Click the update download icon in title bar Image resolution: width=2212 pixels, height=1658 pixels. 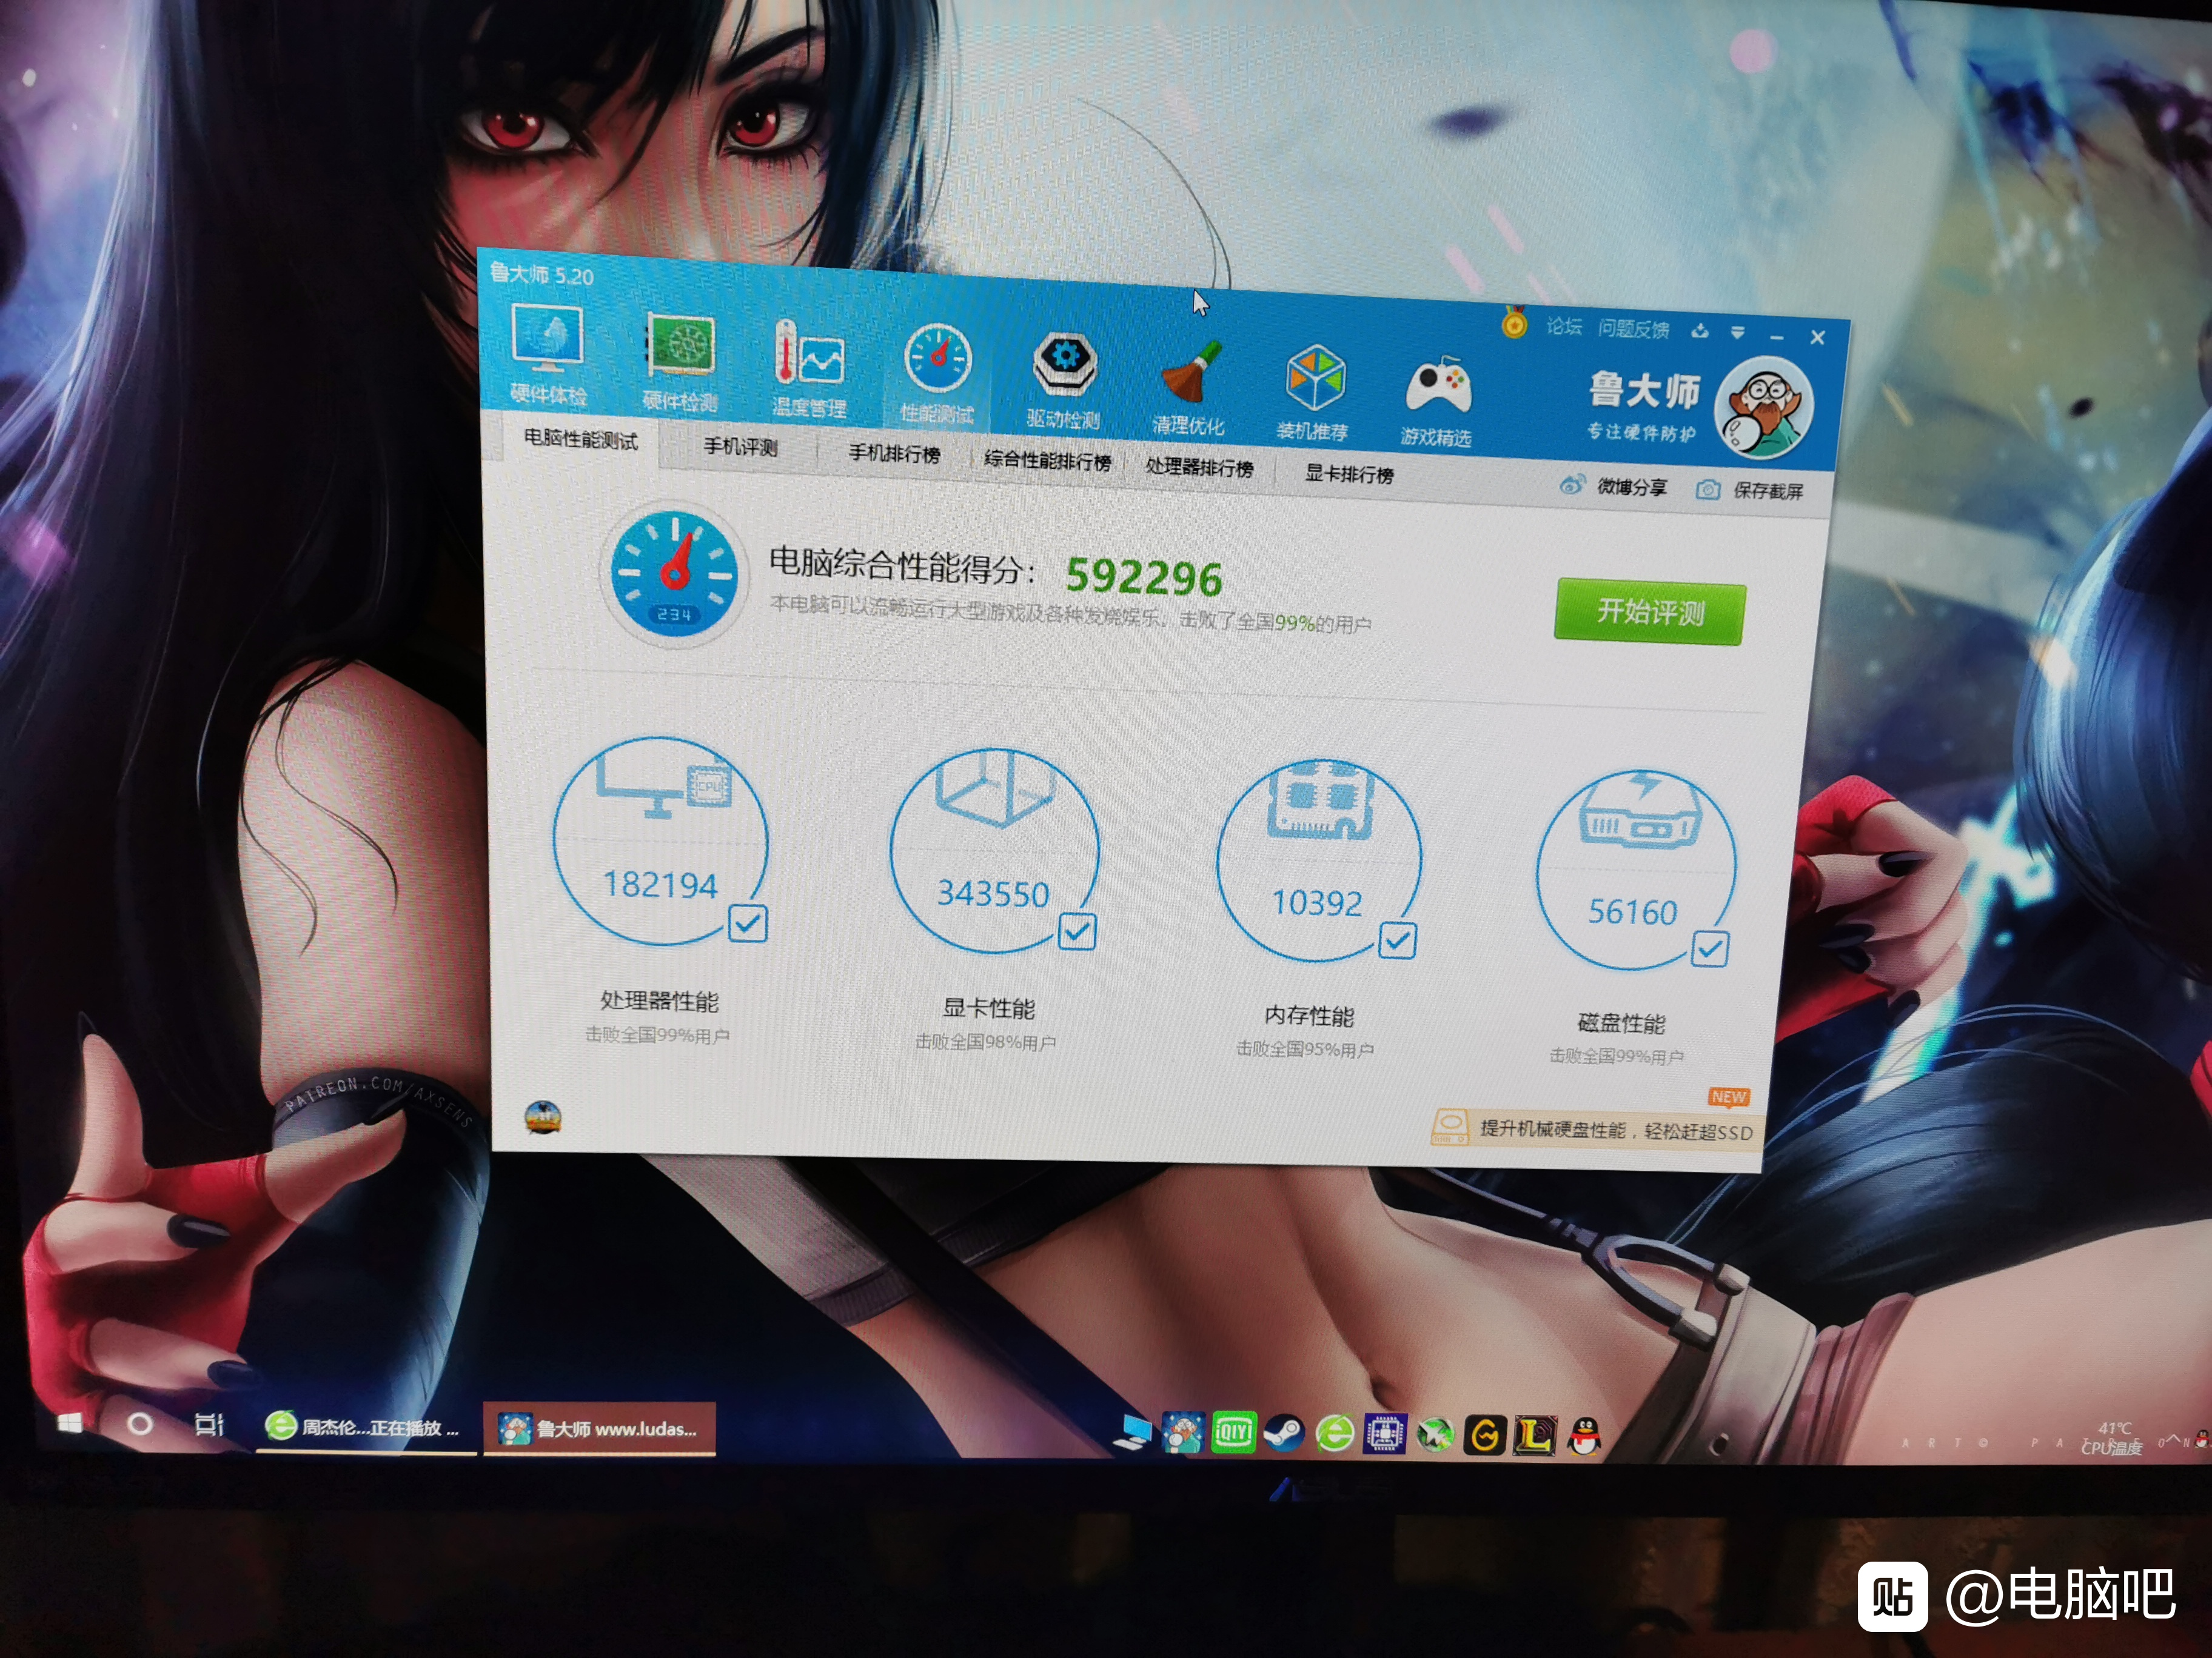1699,331
